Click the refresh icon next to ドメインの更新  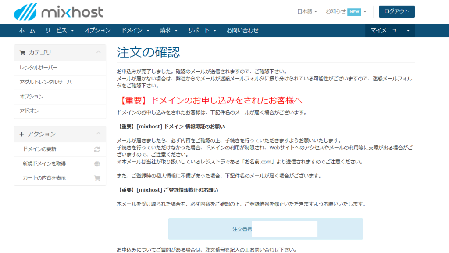[97, 149]
